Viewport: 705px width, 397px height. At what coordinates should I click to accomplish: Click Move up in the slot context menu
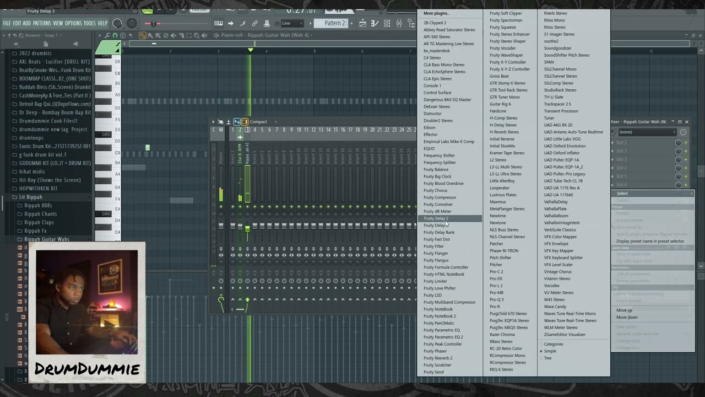point(624,310)
